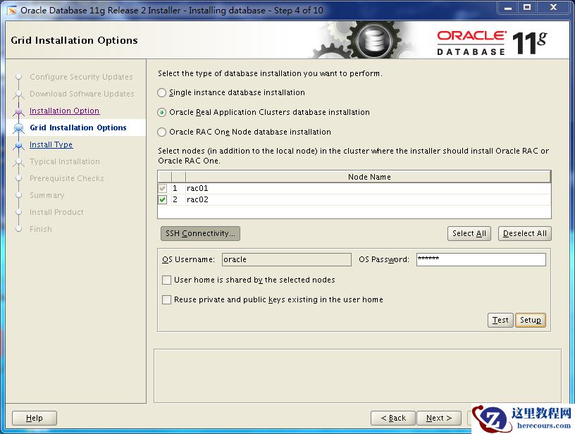Click the rac01 node name cell
The image size is (575, 434).
368,188
